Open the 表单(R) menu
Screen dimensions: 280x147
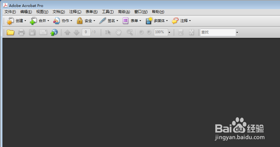[92, 12]
